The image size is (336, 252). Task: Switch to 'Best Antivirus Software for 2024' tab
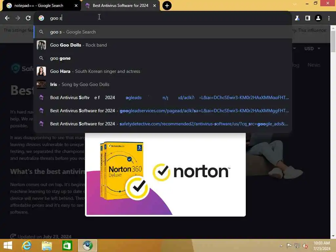[120, 6]
